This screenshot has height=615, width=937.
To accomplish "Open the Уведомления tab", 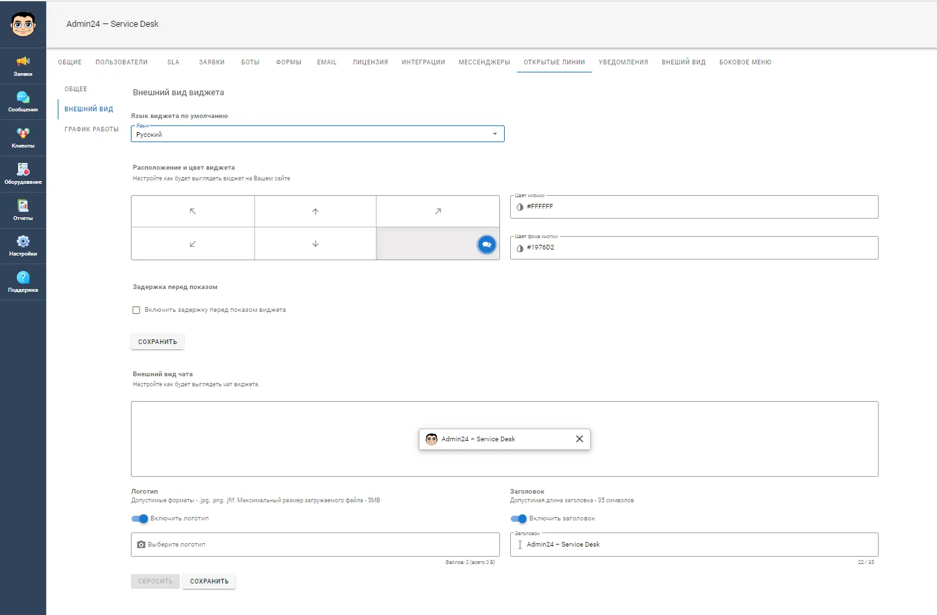I will coord(624,62).
